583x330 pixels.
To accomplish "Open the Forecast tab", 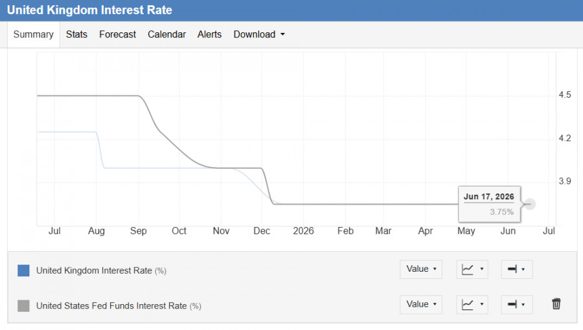I will tap(117, 34).
